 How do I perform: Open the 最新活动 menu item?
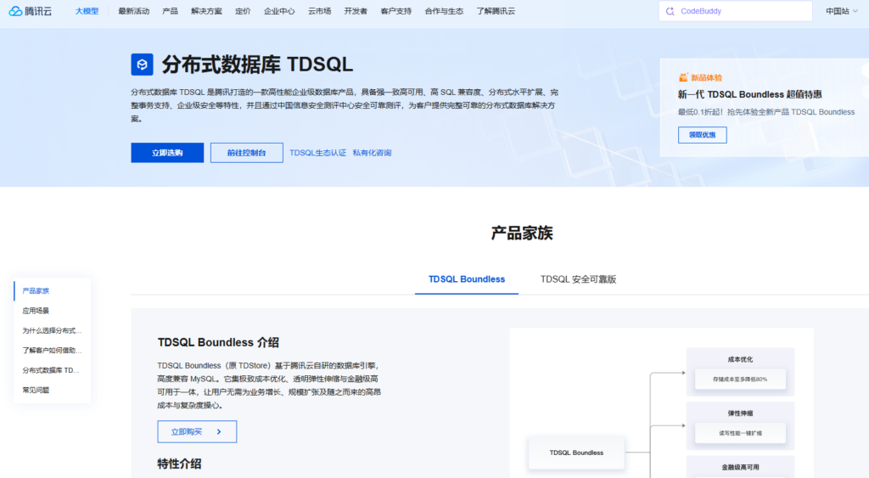pos(133,11)
